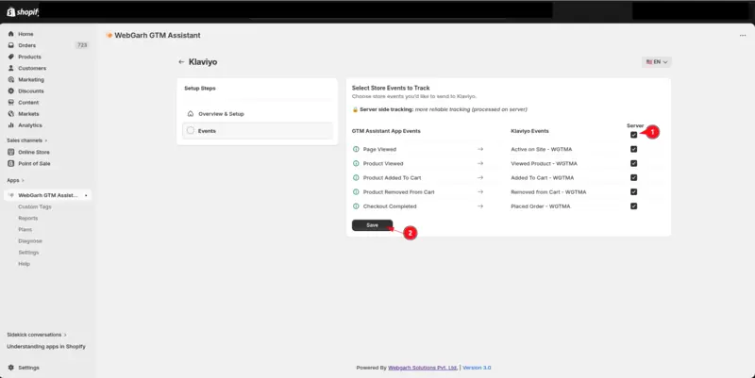Screen dimensions: 755x378
Task: Open Diagnose submenu item
Action: (30, 241)
